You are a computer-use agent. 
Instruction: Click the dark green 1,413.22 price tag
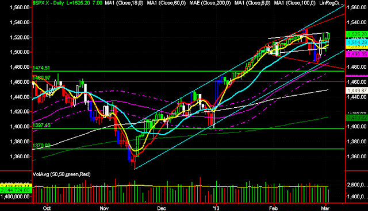point(356,118)
